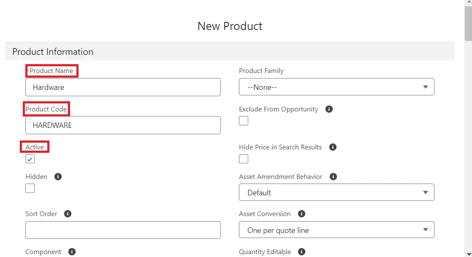Click the Product Information section header
472x257 pixels.
coord(53,51)
